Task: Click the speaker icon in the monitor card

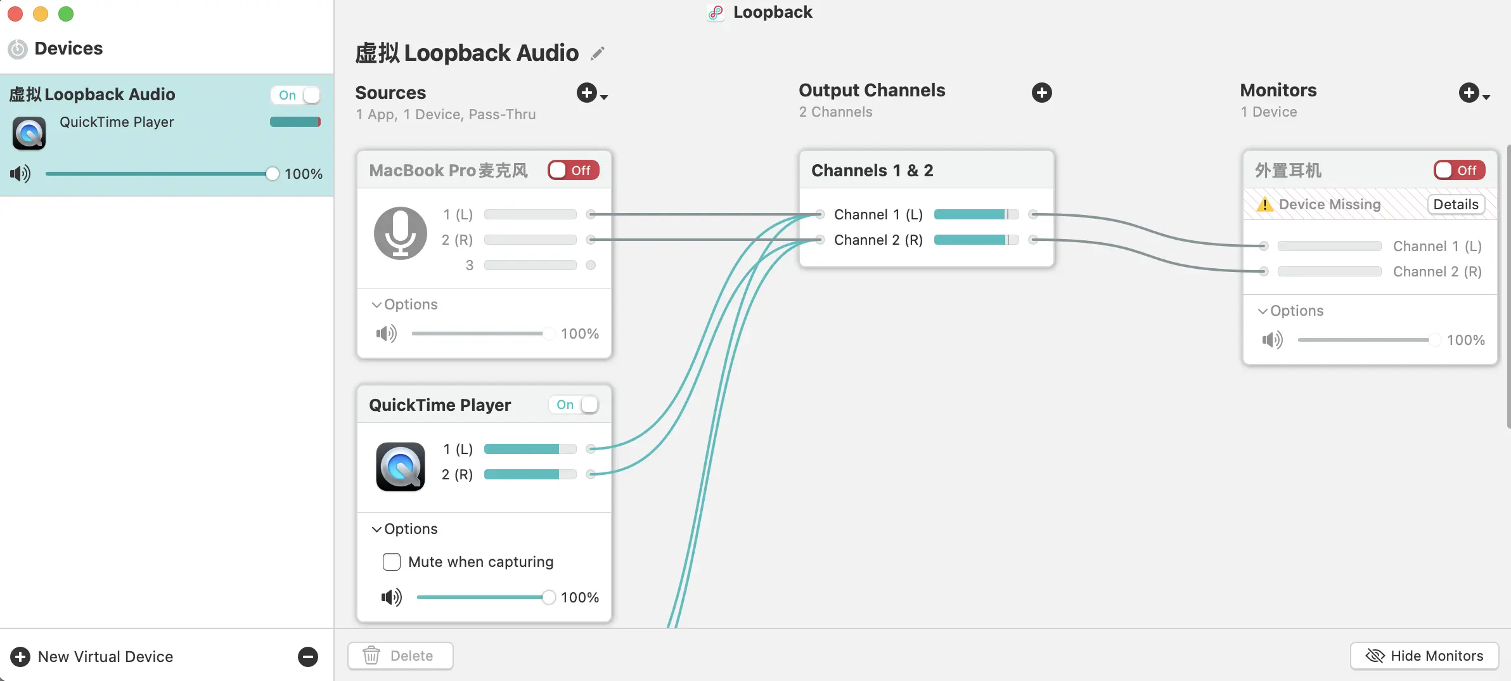Action: click(1272, 340)
